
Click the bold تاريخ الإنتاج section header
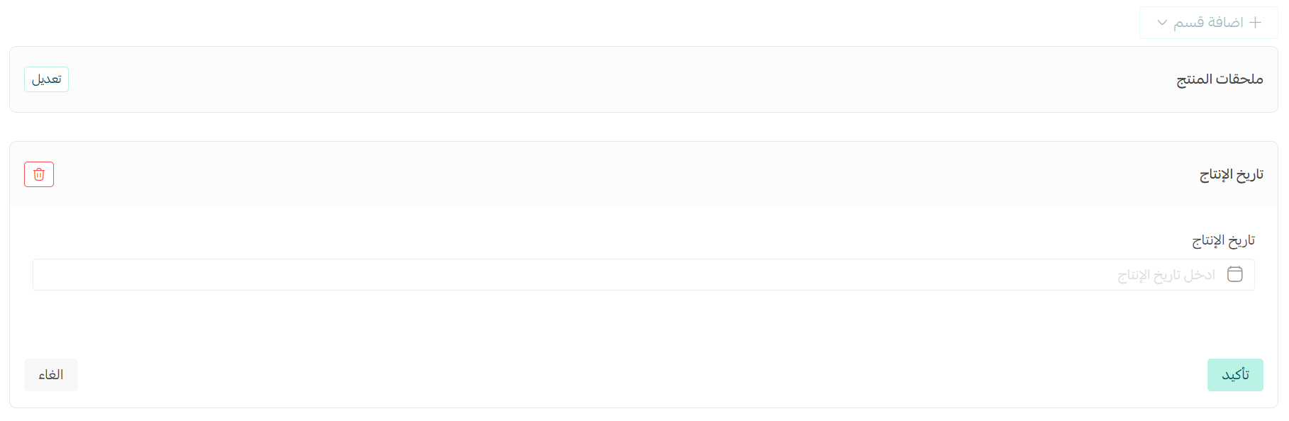tap(1232, 174)
